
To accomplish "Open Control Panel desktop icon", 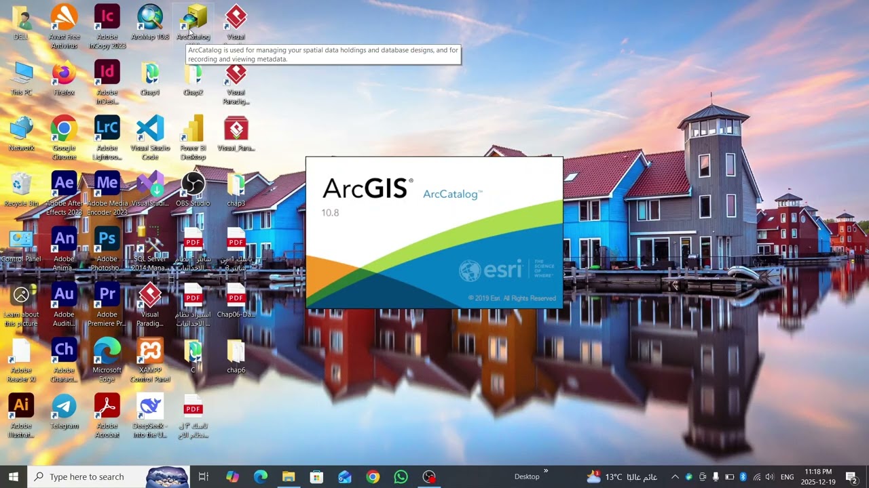I will point(21,245).
